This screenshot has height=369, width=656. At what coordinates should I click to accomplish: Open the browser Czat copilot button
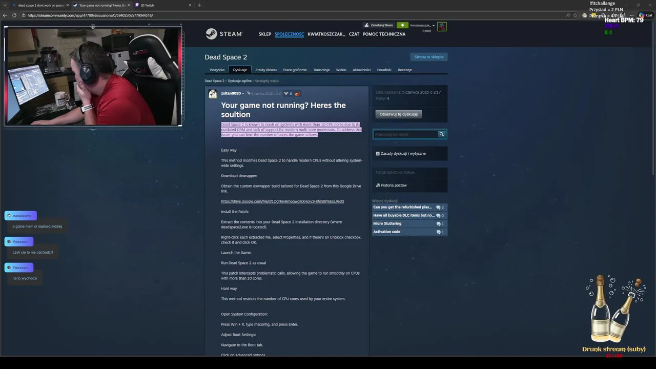point(645,15)
